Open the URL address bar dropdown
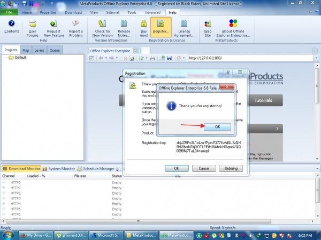Viewport: 321px width, 240px height. click(315, 58)
